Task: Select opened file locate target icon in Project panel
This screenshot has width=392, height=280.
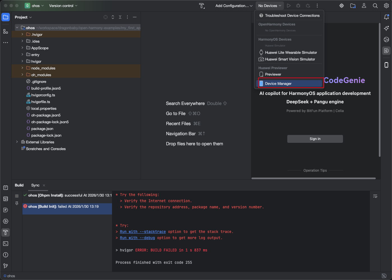Action: (106, 17)
